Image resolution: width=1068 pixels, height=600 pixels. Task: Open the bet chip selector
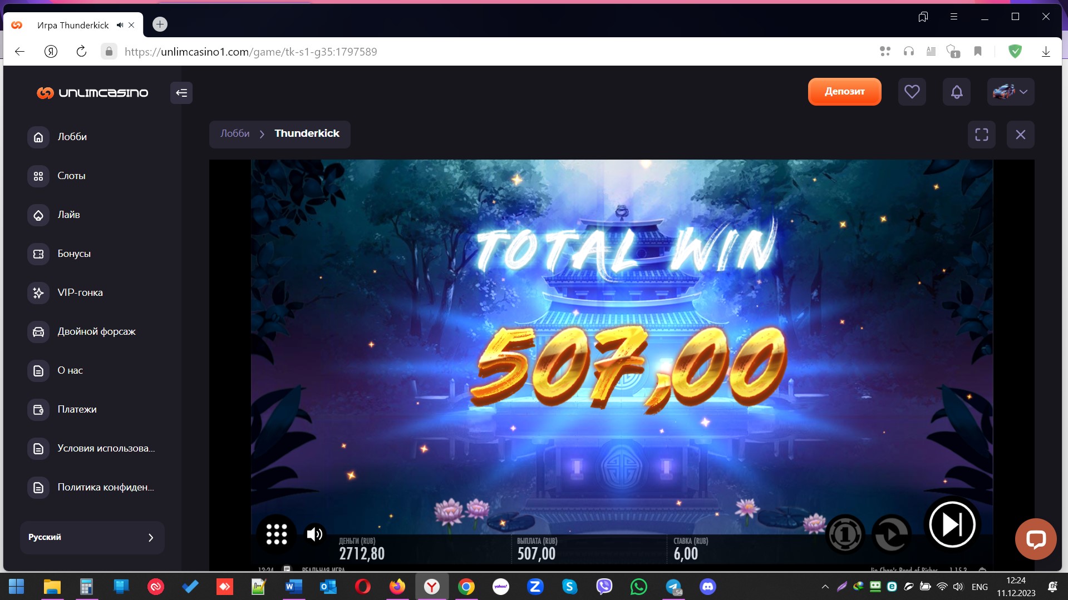(x=845, y=534)
